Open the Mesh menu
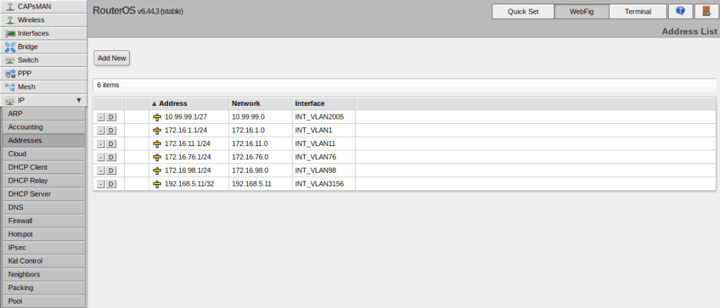Image resolution: width=720 pixels, height=308 pixels. pyautogui.click(x=43, y=86)
